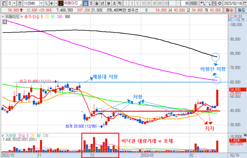The image size is (247, 158).
Task: Open the 주 market type dropdown arrow
Action: 14,3
